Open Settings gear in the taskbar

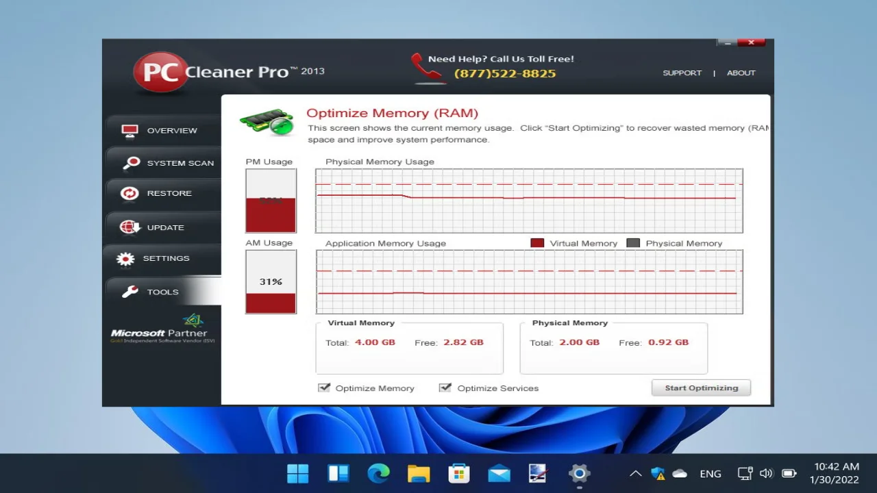[579, 473]
